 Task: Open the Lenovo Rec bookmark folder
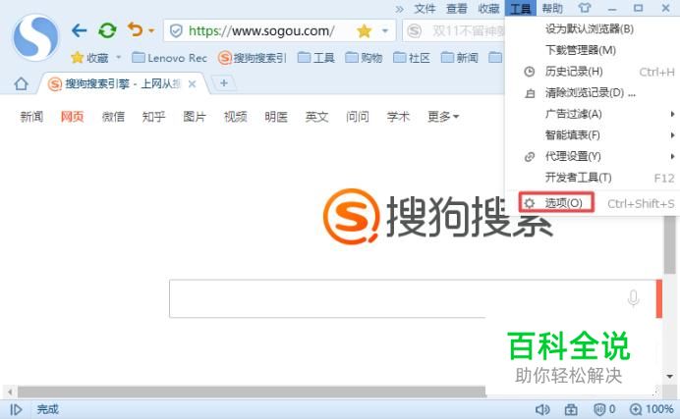pos(170,58)
